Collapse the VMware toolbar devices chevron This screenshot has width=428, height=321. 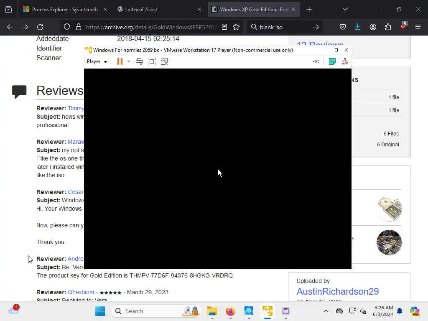pyautogui.click(x=316, y=61)
